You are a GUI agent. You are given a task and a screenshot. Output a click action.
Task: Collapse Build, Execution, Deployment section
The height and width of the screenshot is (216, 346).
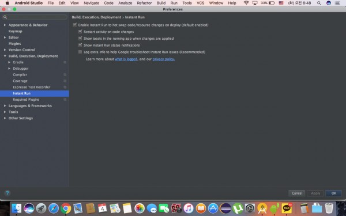[x=5, y=56]
